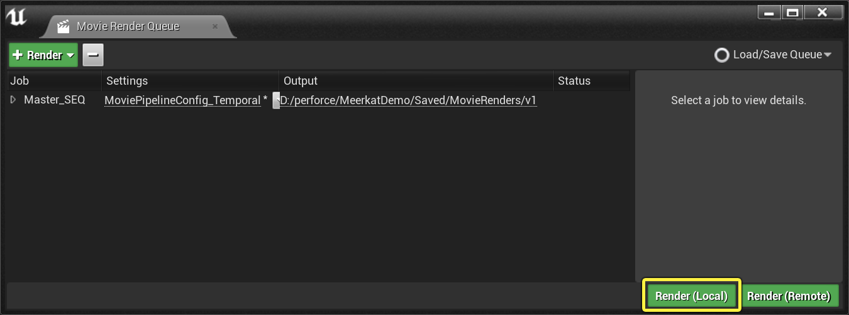The image size is (849, 315).
Task: Remove selected job with the minus button
Action: point(93,55)
